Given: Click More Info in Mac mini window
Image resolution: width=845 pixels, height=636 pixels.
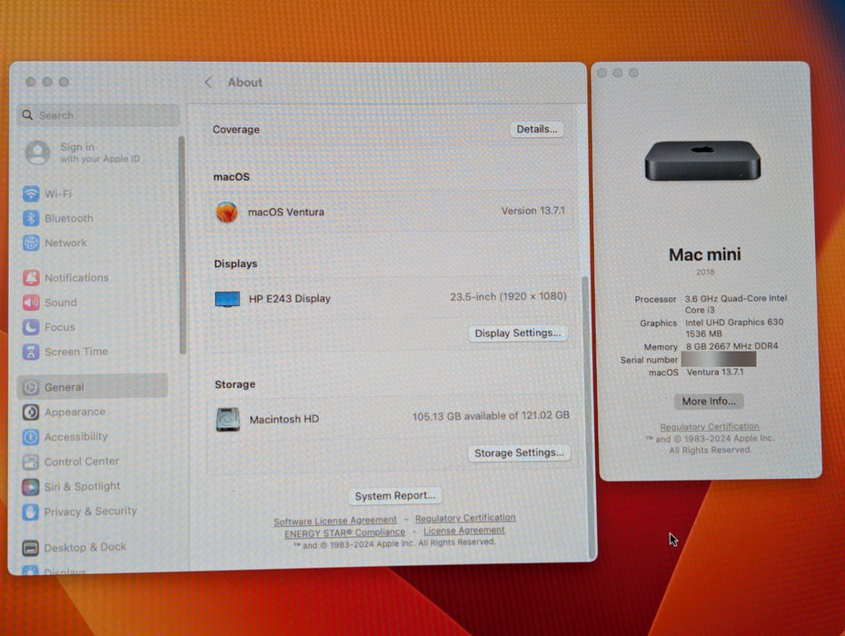Looking at the screenshot, I should click(709, 402).
